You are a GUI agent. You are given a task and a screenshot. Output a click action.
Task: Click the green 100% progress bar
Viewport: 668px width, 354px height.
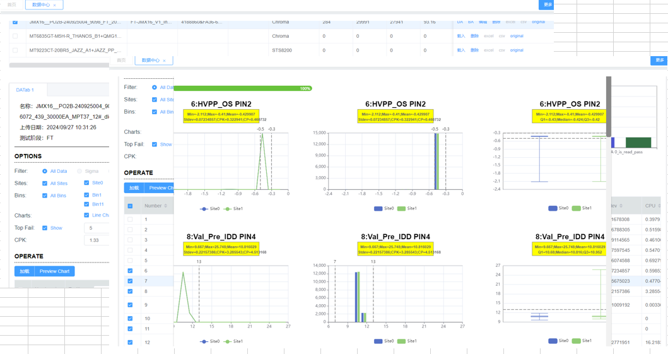pos(243,88)
